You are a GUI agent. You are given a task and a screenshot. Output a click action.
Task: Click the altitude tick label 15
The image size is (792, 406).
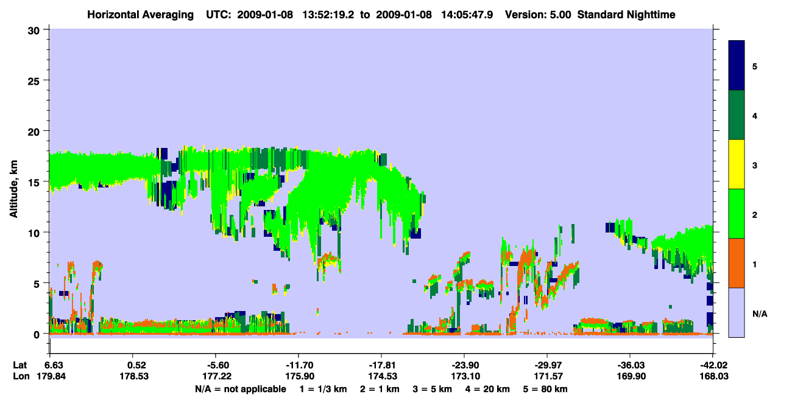(35, 182)
